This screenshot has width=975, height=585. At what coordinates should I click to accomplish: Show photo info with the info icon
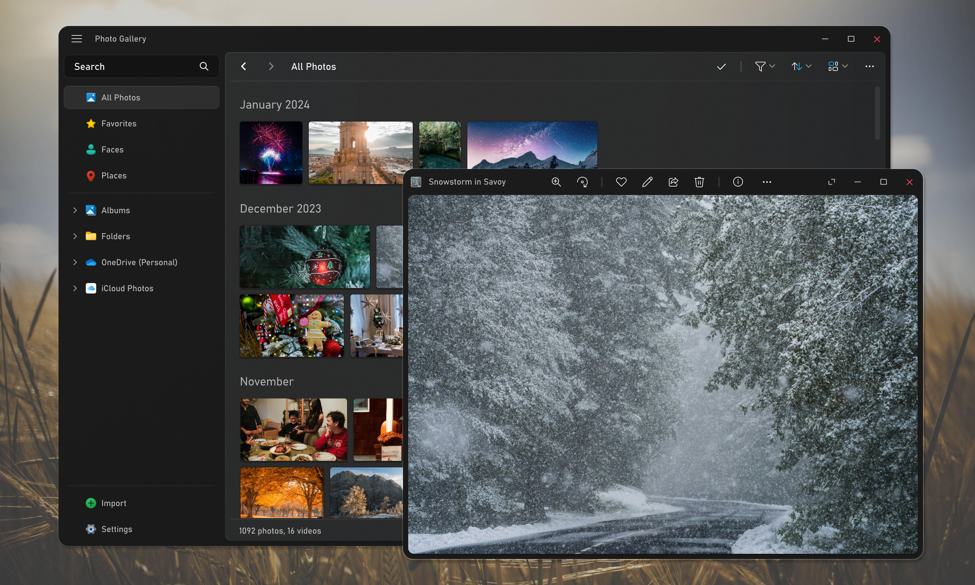click(x=737, y=182)
